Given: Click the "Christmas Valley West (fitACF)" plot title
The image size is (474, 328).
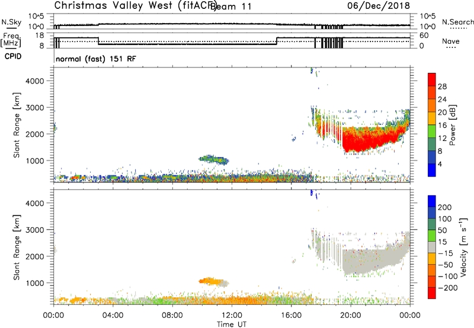Looking at the screenshot, I should 135,5.
